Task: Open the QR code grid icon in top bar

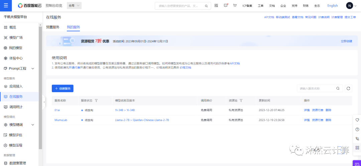Action: pyautogui.click(x=216, y=6)
